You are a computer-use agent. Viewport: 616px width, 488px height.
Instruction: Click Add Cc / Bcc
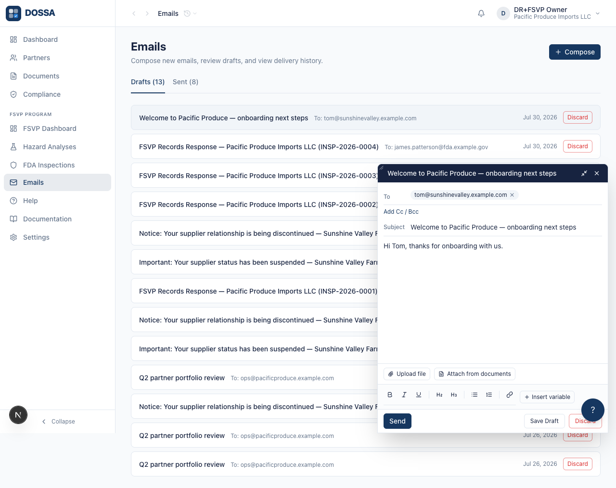(x=401, y=212)
